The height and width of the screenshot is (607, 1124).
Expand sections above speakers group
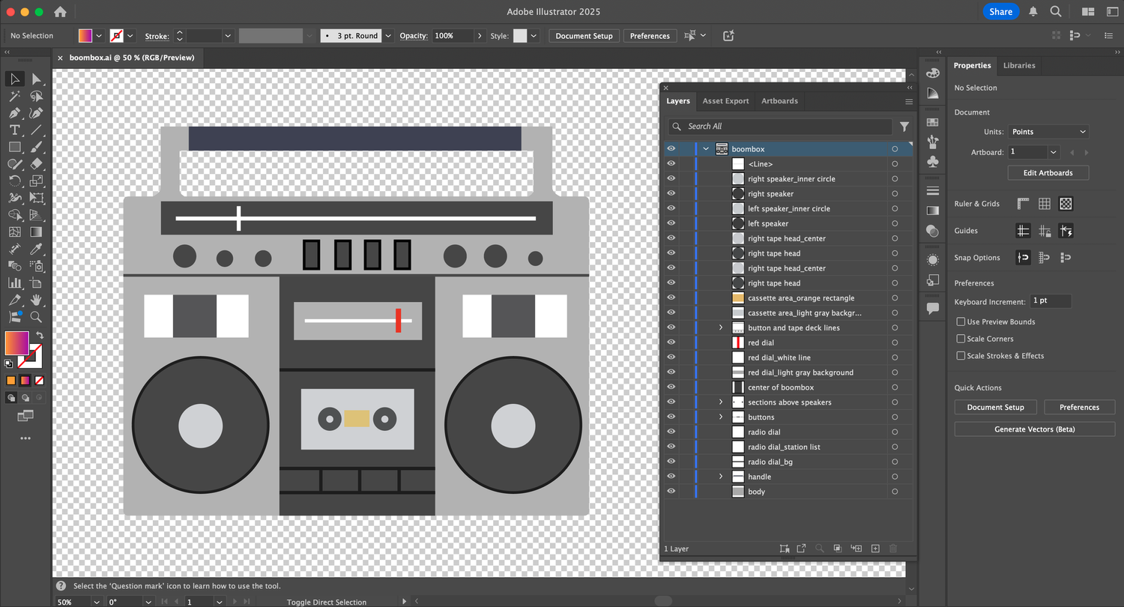721,402
